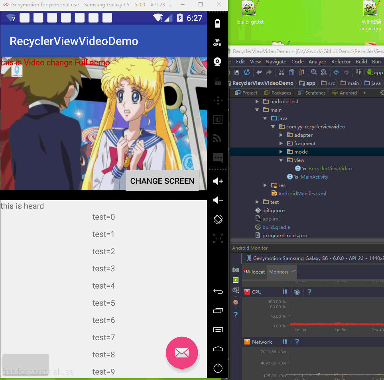Open the RecyclerViewVideo class file
The width and height of the screenshot is (384, 380).
330,168
